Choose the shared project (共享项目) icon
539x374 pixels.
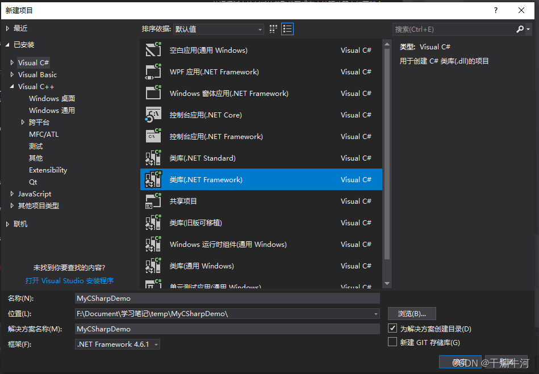click(x=153, y=201)
